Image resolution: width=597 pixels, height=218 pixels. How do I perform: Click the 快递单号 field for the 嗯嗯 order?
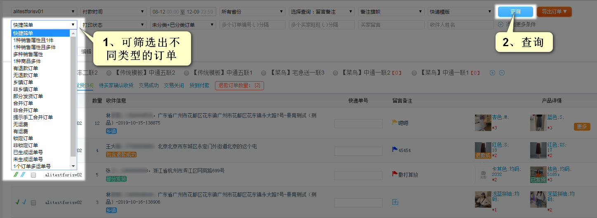pyautogui.click(x=358, y=124)
